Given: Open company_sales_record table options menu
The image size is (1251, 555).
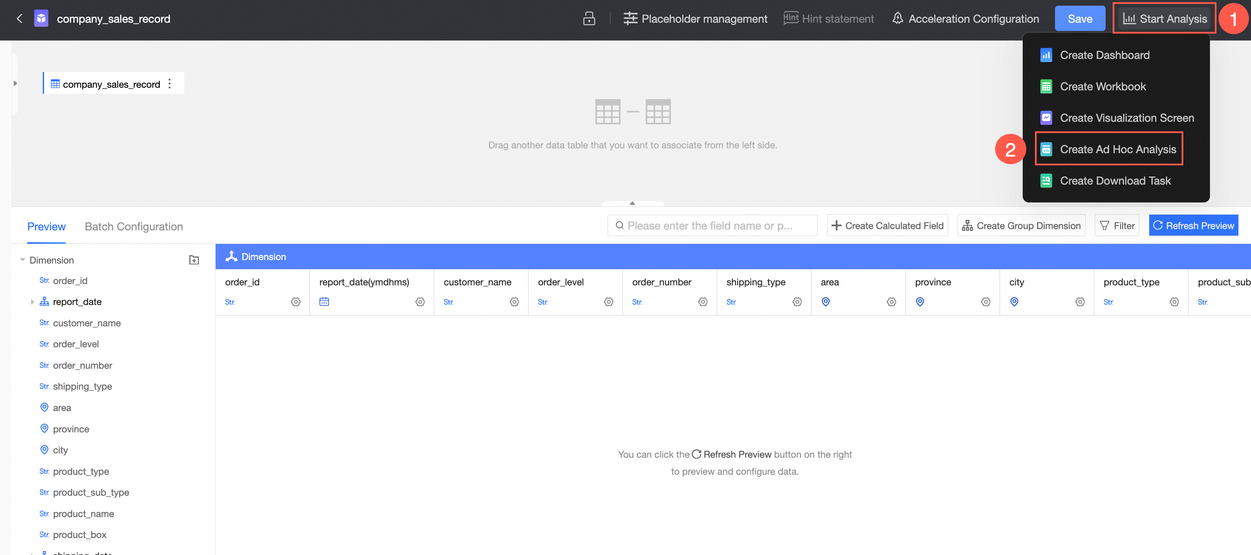Looking at the screenshot, I should point(169,84).
